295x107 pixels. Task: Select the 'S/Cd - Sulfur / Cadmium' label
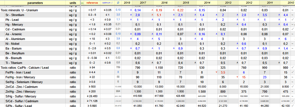tap(22, 101)
